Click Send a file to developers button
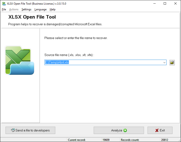This screenshot has height=142, width=181. point(30,130)
